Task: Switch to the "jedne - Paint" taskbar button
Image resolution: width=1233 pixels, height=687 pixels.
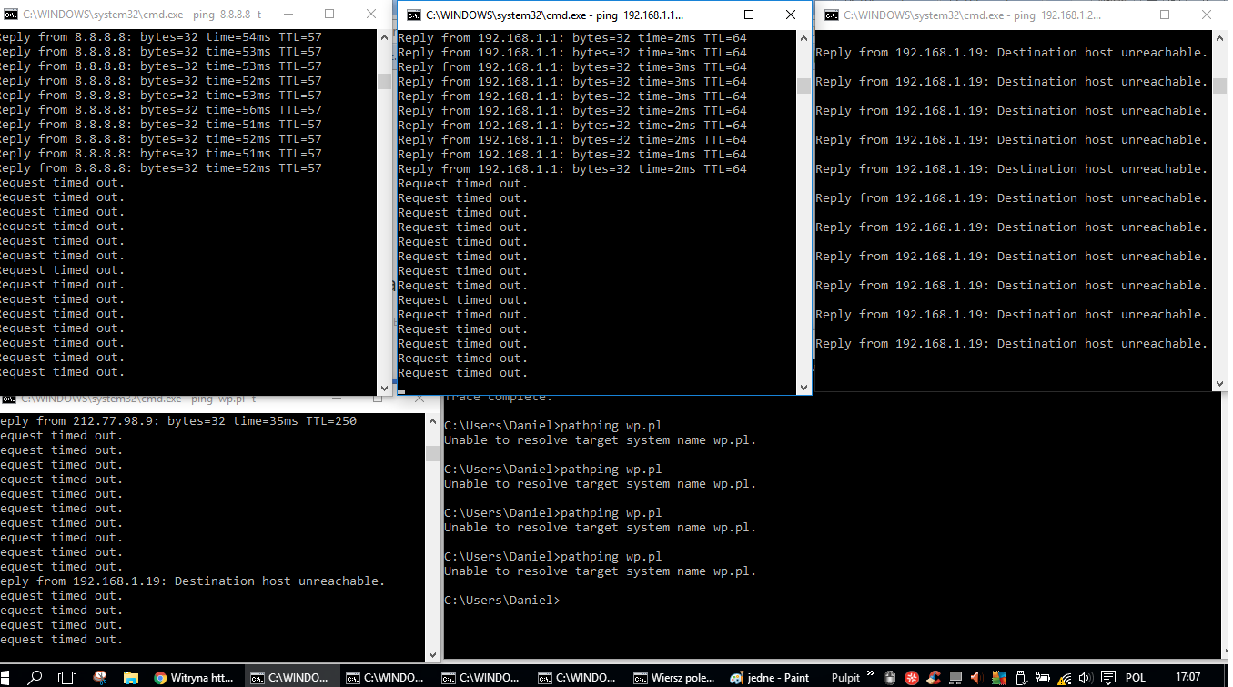Action: coord(770,677)
